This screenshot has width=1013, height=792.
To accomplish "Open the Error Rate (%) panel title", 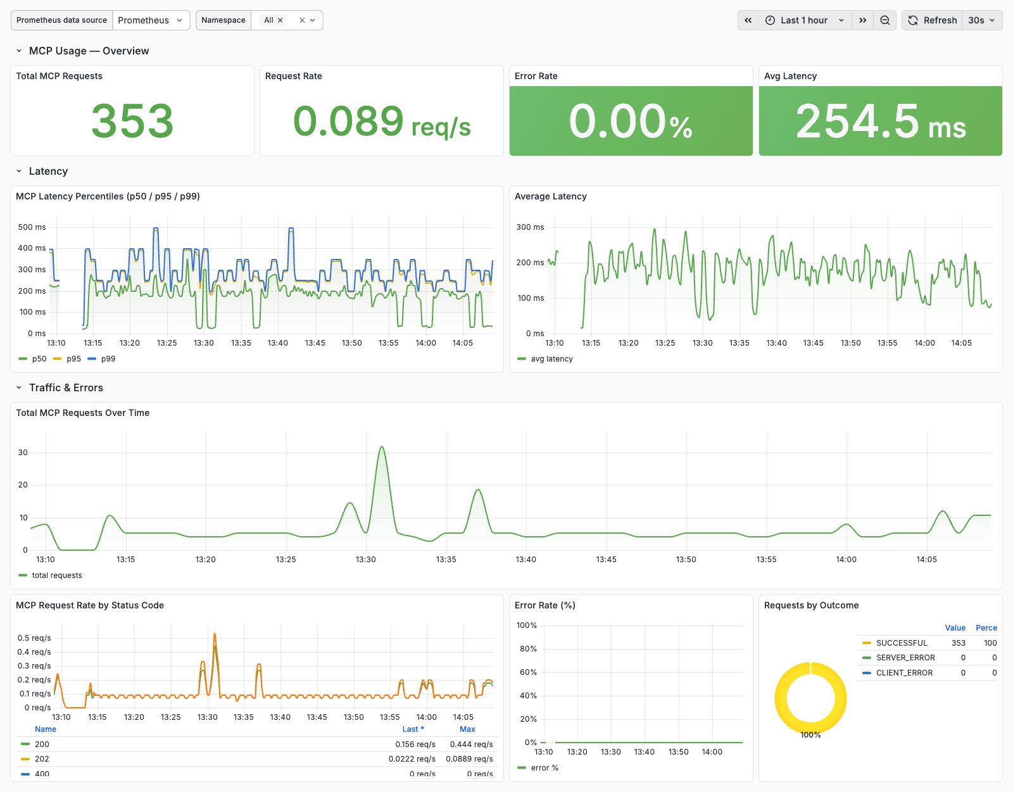I will pos(545,605).
